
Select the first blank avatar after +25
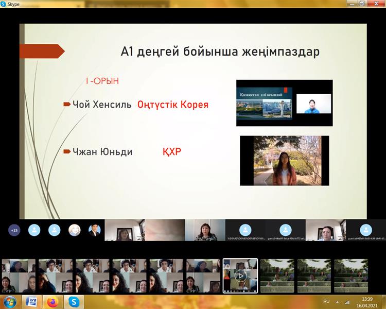(x=34, y=230)
